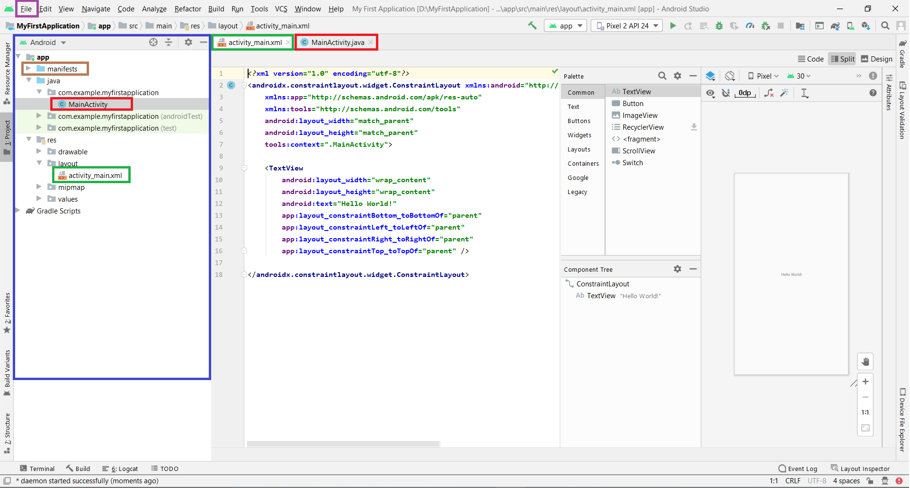Open the AVD Manager phone icon
The height and width of the screenshot is (488, 910).
851,26
